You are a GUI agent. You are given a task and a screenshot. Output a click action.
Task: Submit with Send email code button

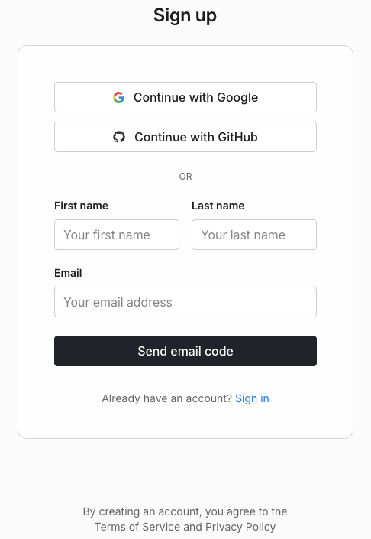(x=185, y=351)
